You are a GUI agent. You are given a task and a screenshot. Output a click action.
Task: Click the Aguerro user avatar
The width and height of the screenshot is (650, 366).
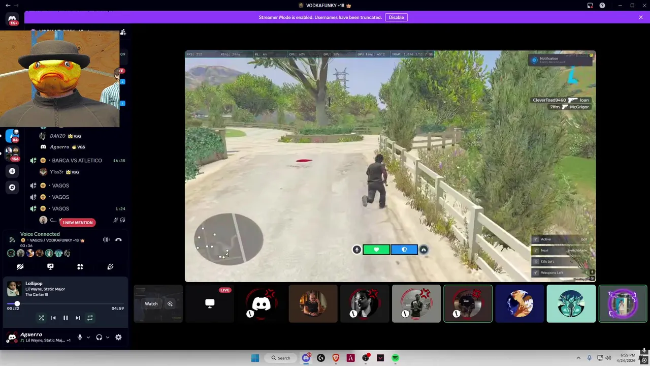(12, 338)
